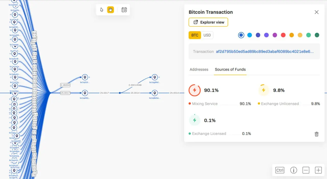
Task: Click the Ctrl shortcut icon
Action: click(x=280, y=170)
